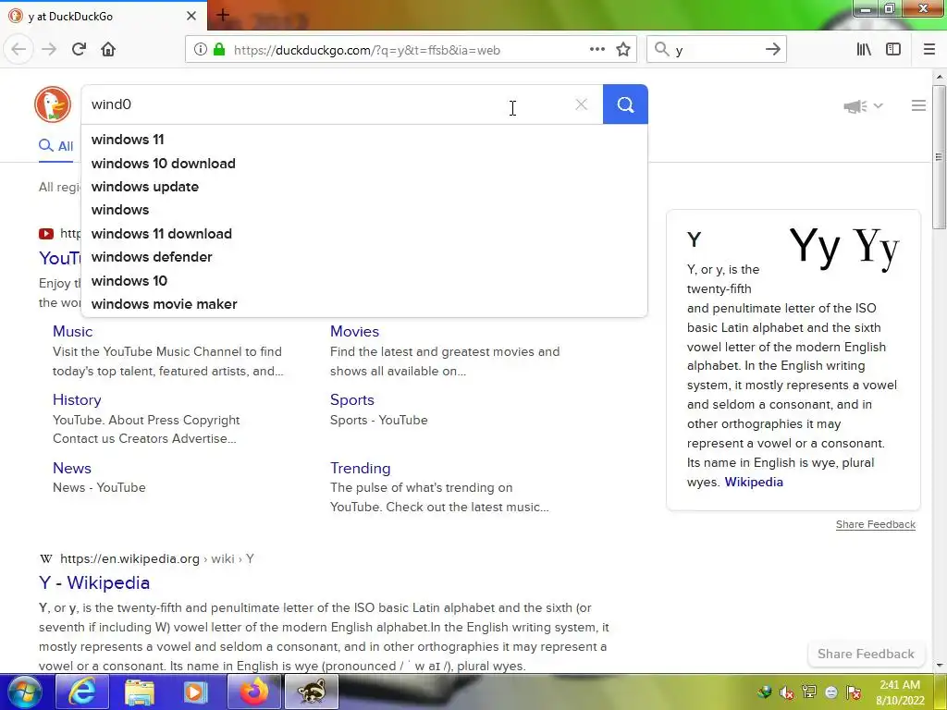Choose the plain 'windows' suggestion

[x=364, y=210]
